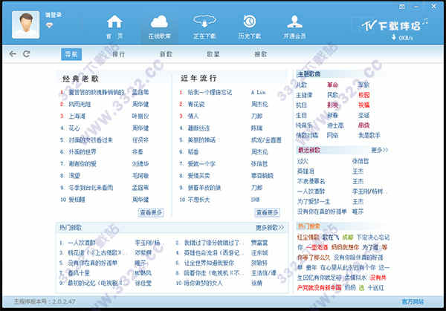Select 一人饮酒醉 in 最近新歌 list
Screen dimensions: 446x311
tap(311, 191)
